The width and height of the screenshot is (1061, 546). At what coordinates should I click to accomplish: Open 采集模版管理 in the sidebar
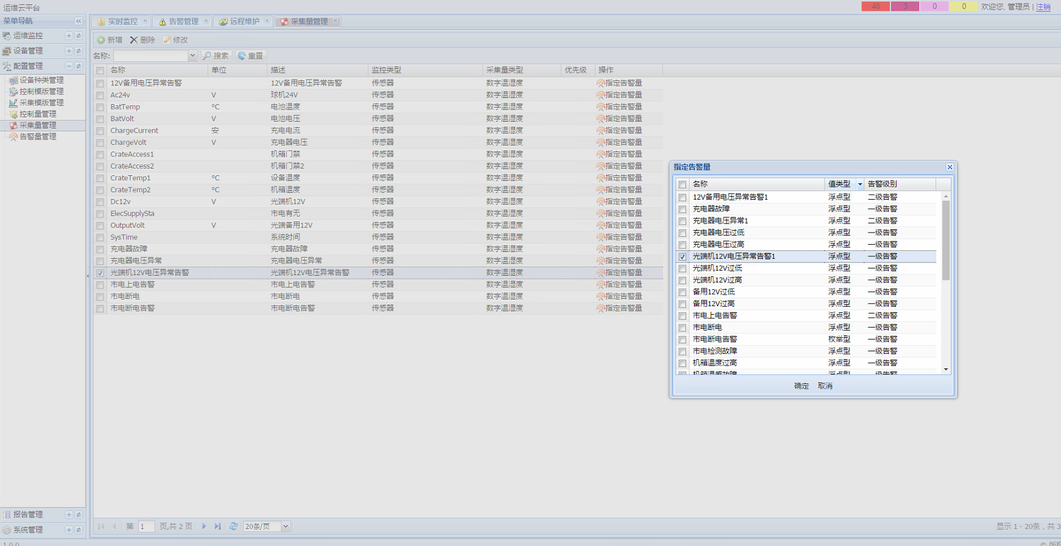click(x=41, y=103)
